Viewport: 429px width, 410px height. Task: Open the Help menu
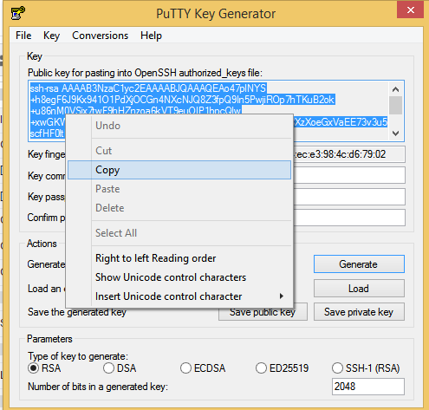coord(151,36)
